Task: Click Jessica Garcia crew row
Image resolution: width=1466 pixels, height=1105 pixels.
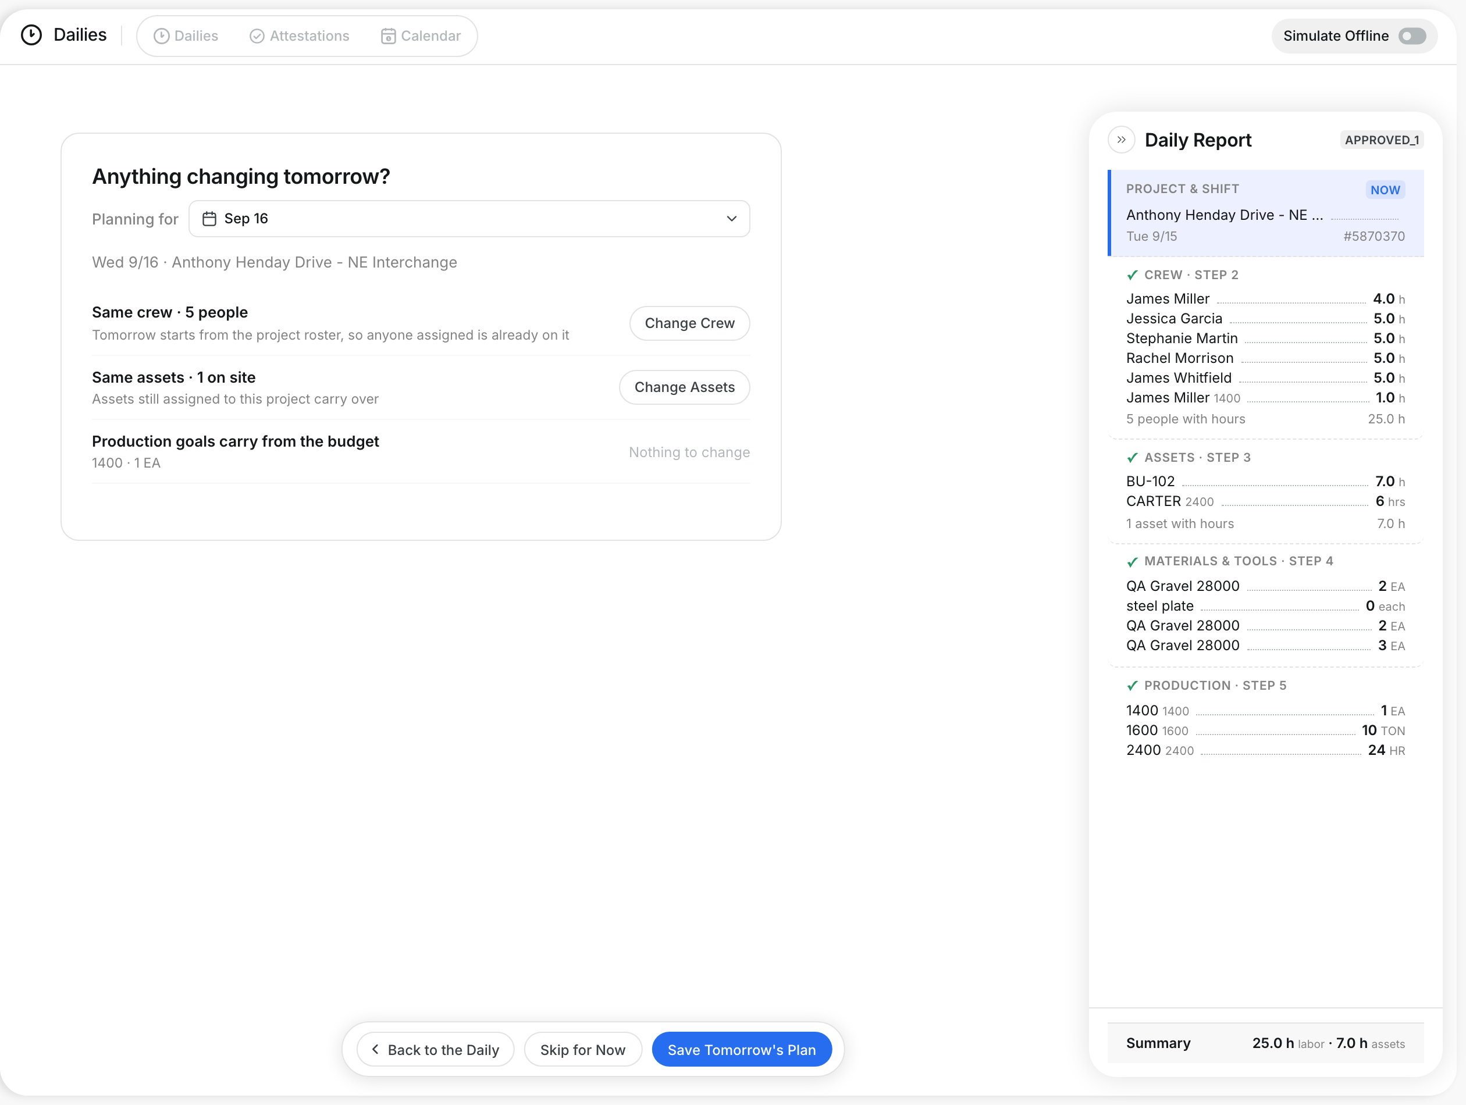Action: pyautogui.click(x=1265, y=319)
